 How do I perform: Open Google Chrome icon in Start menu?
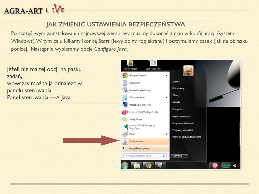click(125, 75)
